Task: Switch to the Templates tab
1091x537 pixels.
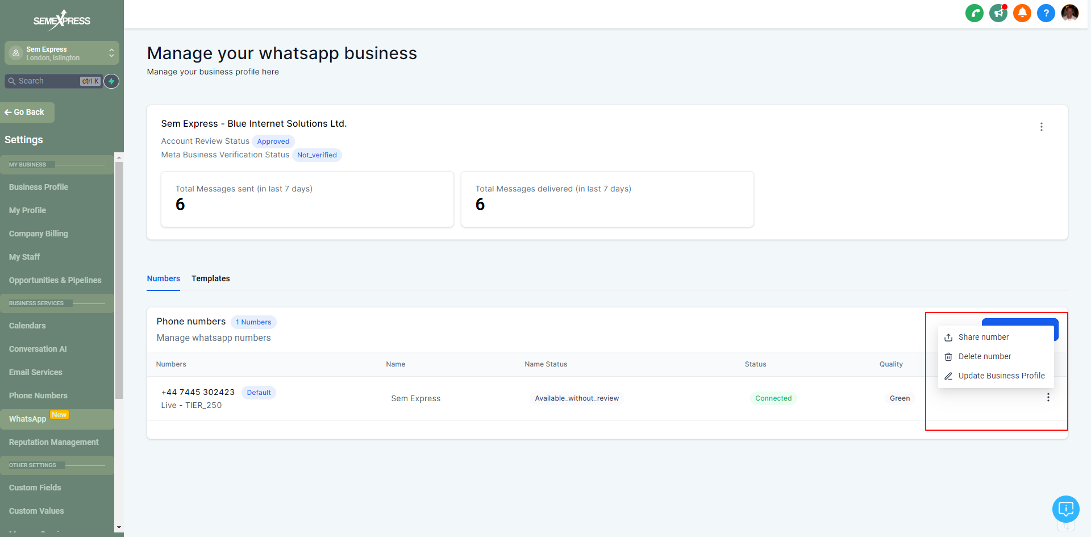Action: (211, 278)
